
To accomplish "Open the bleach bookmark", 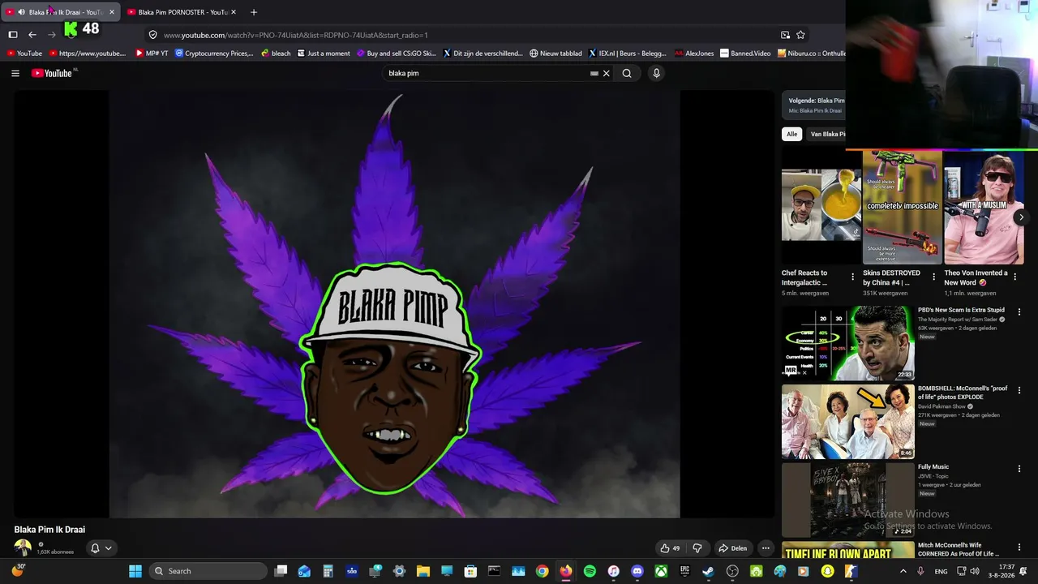I will pos(276,54).
